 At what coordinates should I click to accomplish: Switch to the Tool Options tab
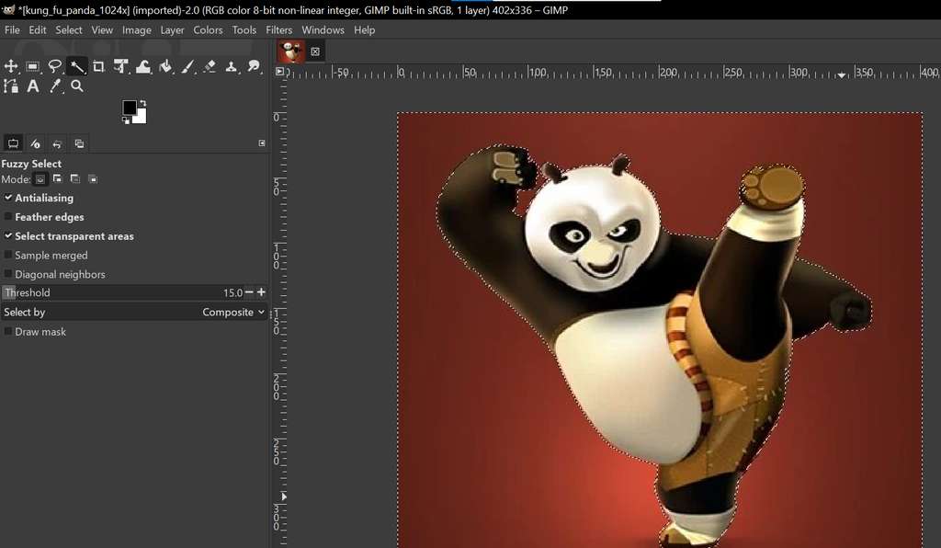tap(13, 143)
